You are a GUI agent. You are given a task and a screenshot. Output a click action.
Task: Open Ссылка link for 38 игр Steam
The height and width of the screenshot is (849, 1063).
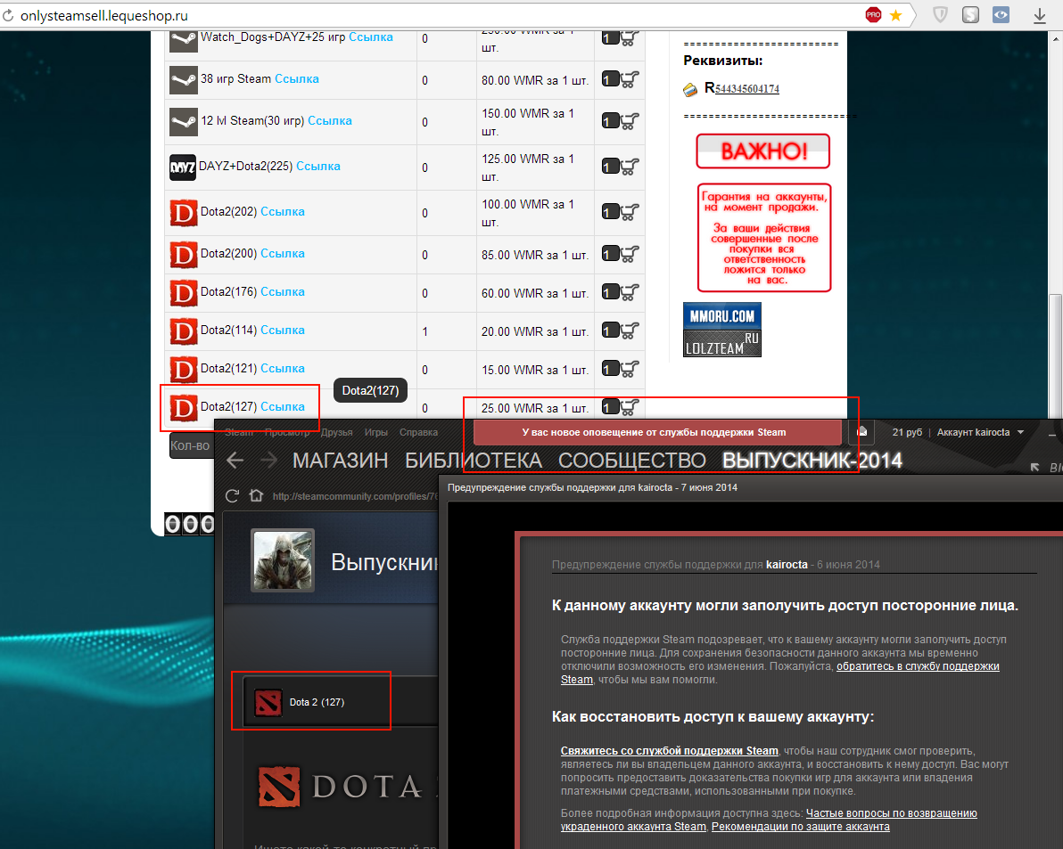296,78
